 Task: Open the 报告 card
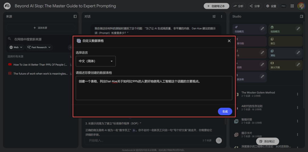coord(285,41)
